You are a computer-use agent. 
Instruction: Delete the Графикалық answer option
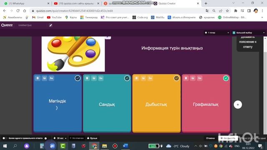point(186,78)
